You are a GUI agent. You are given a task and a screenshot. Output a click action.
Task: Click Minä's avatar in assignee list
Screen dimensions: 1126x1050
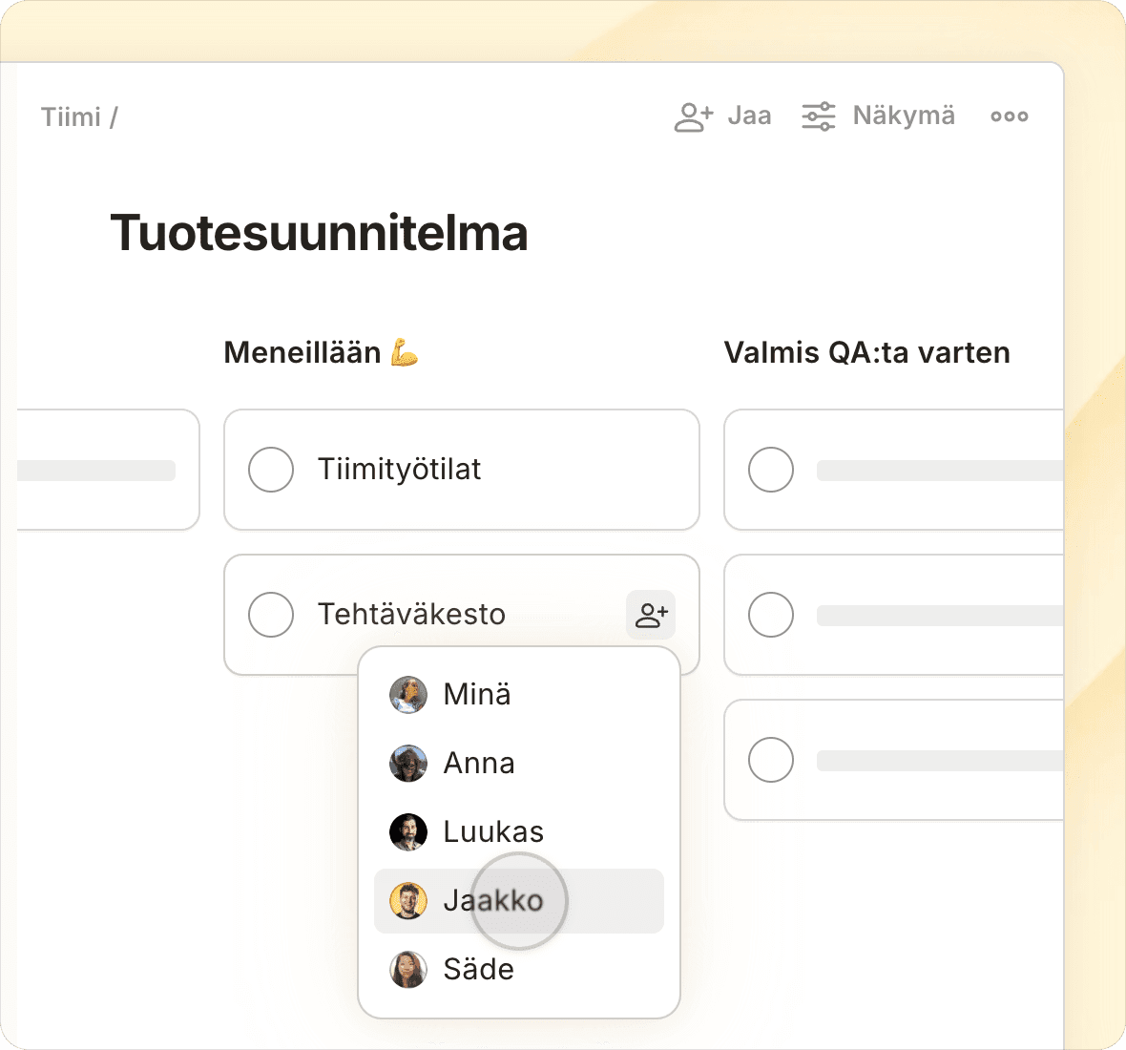point(408,695)
